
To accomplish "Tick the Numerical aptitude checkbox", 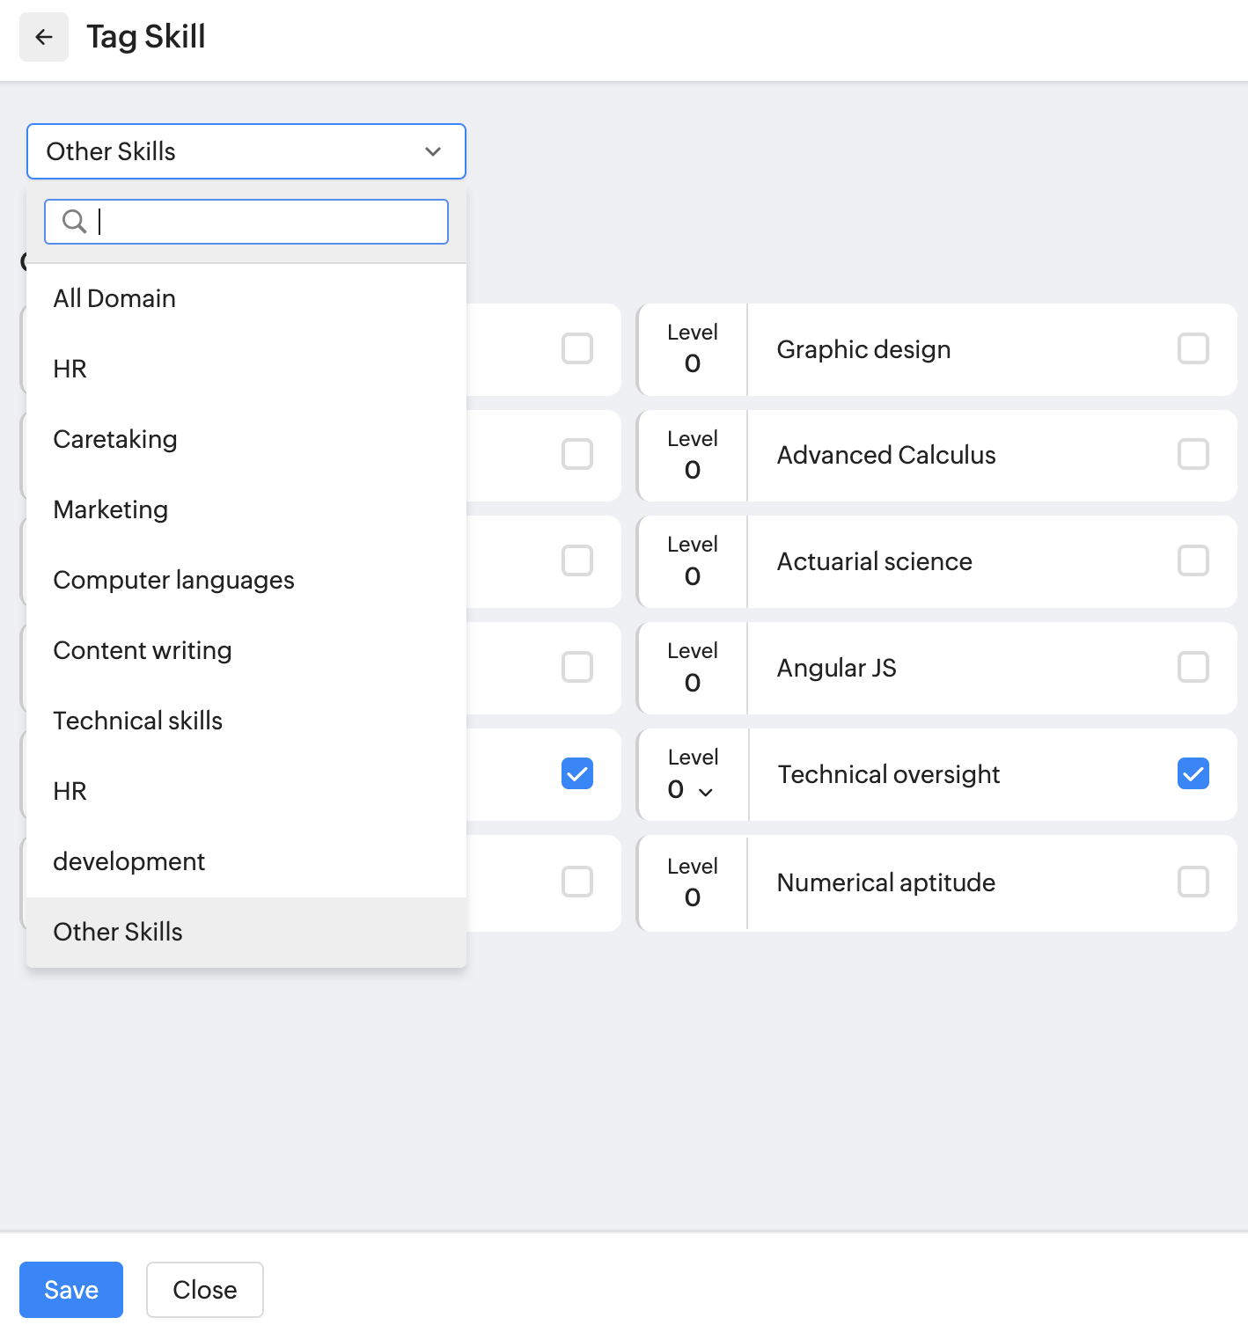I will (x=1193, y=882).
